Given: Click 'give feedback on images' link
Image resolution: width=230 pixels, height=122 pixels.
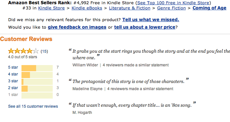Looking at the screenshot, I should 77,27.
